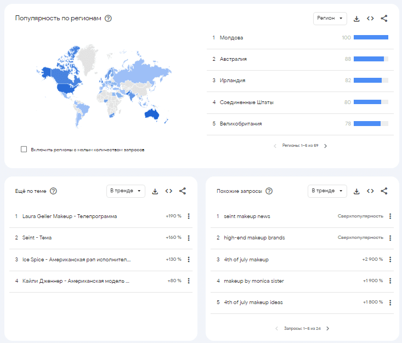Download Ещё по теме data
This screenshot has width=402, height=343.
[x=155, y=191]
